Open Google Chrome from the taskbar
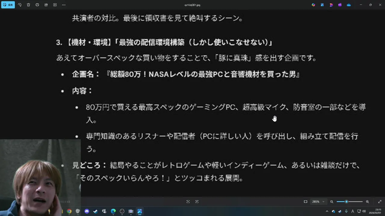The image size is (385, 216). (x=69, y=211)
